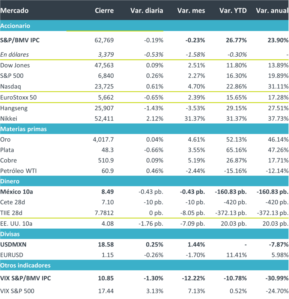Click the Var. diaria column header
Viewport: 289px width, 299px height.
(147, 11)
